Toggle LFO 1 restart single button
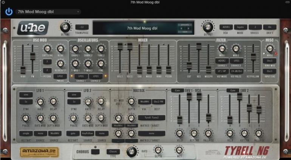The height and width of the screenshot is (160, 291). coord(26,133)
